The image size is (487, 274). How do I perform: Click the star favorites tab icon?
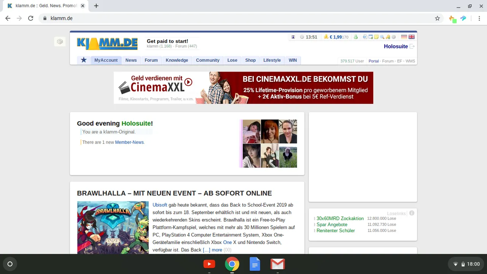click(84, 60)
